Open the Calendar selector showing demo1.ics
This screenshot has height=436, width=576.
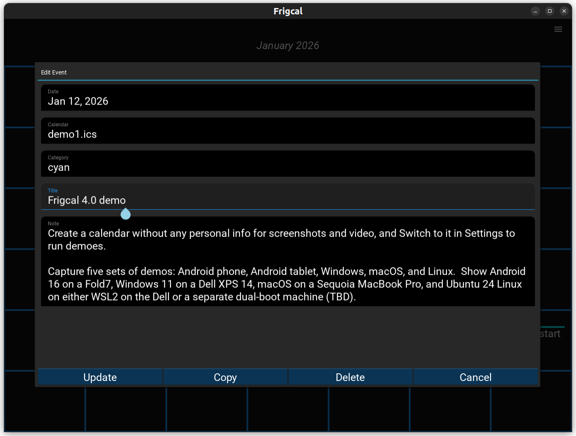click(288, 131)
